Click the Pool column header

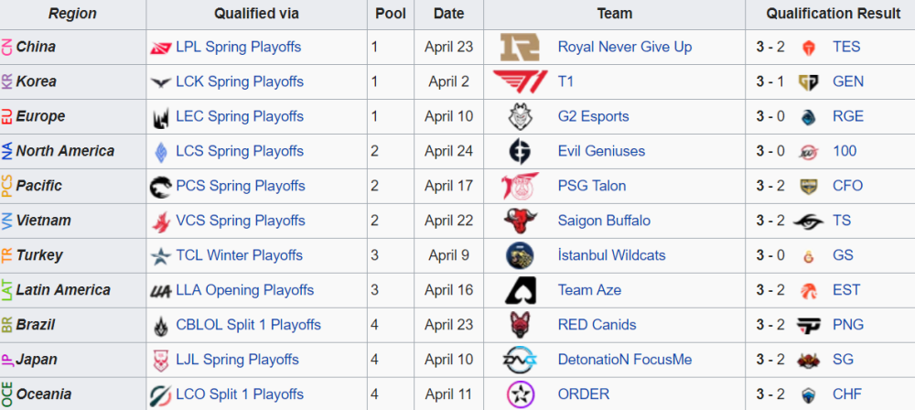pos(391,14)
